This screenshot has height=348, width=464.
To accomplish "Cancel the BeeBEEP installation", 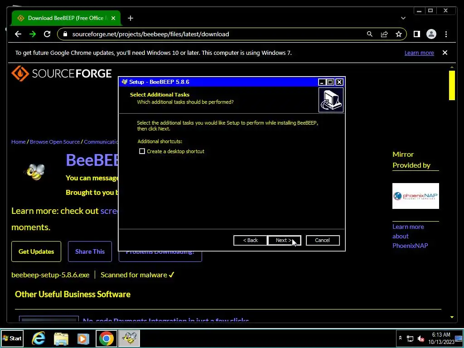I will (x=323, y=240).
